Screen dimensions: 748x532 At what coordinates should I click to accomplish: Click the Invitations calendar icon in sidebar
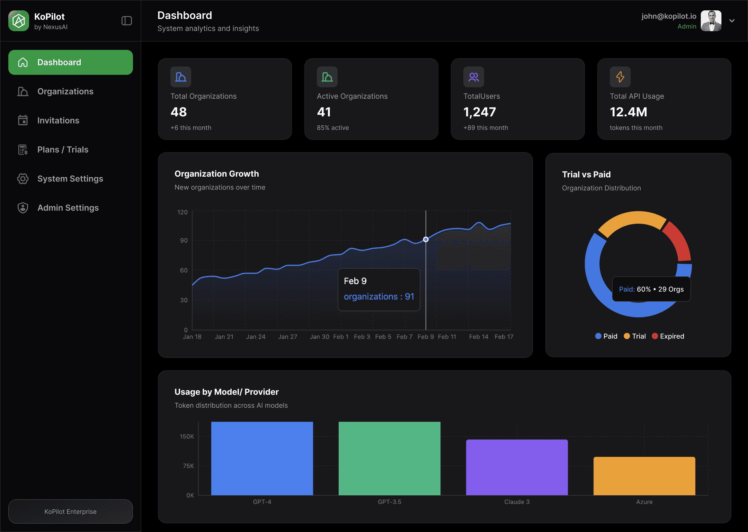pos(23,121)
